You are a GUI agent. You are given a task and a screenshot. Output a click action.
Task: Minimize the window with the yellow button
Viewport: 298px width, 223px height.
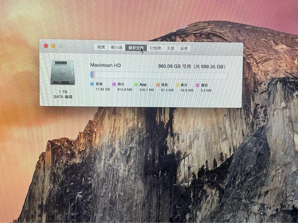coord(53,46)
